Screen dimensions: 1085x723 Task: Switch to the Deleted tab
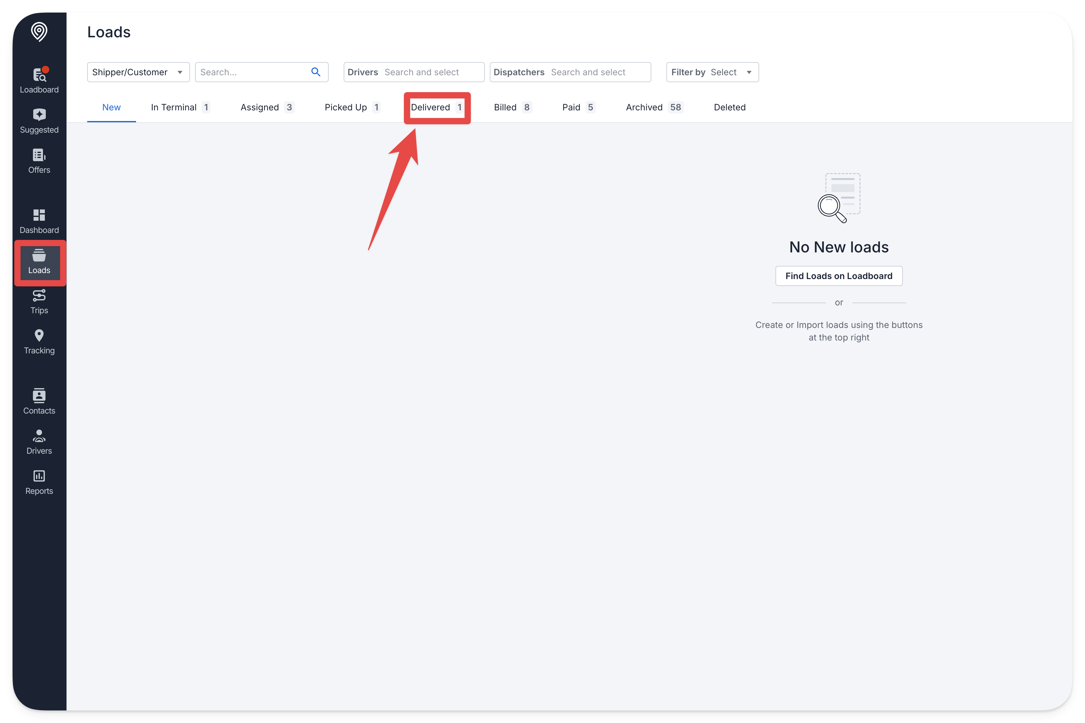coord(729,108)
